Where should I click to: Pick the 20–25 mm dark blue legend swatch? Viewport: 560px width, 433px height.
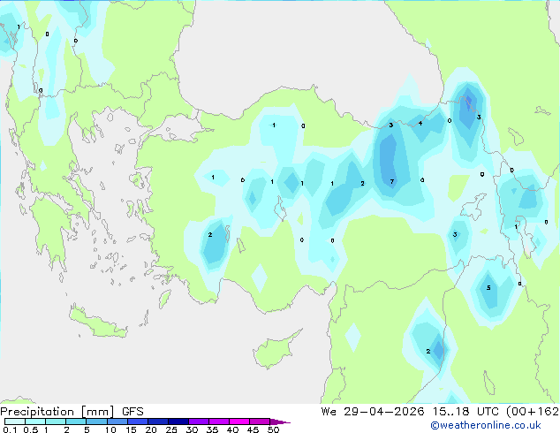pyautogui.click(x=157, y=422)
